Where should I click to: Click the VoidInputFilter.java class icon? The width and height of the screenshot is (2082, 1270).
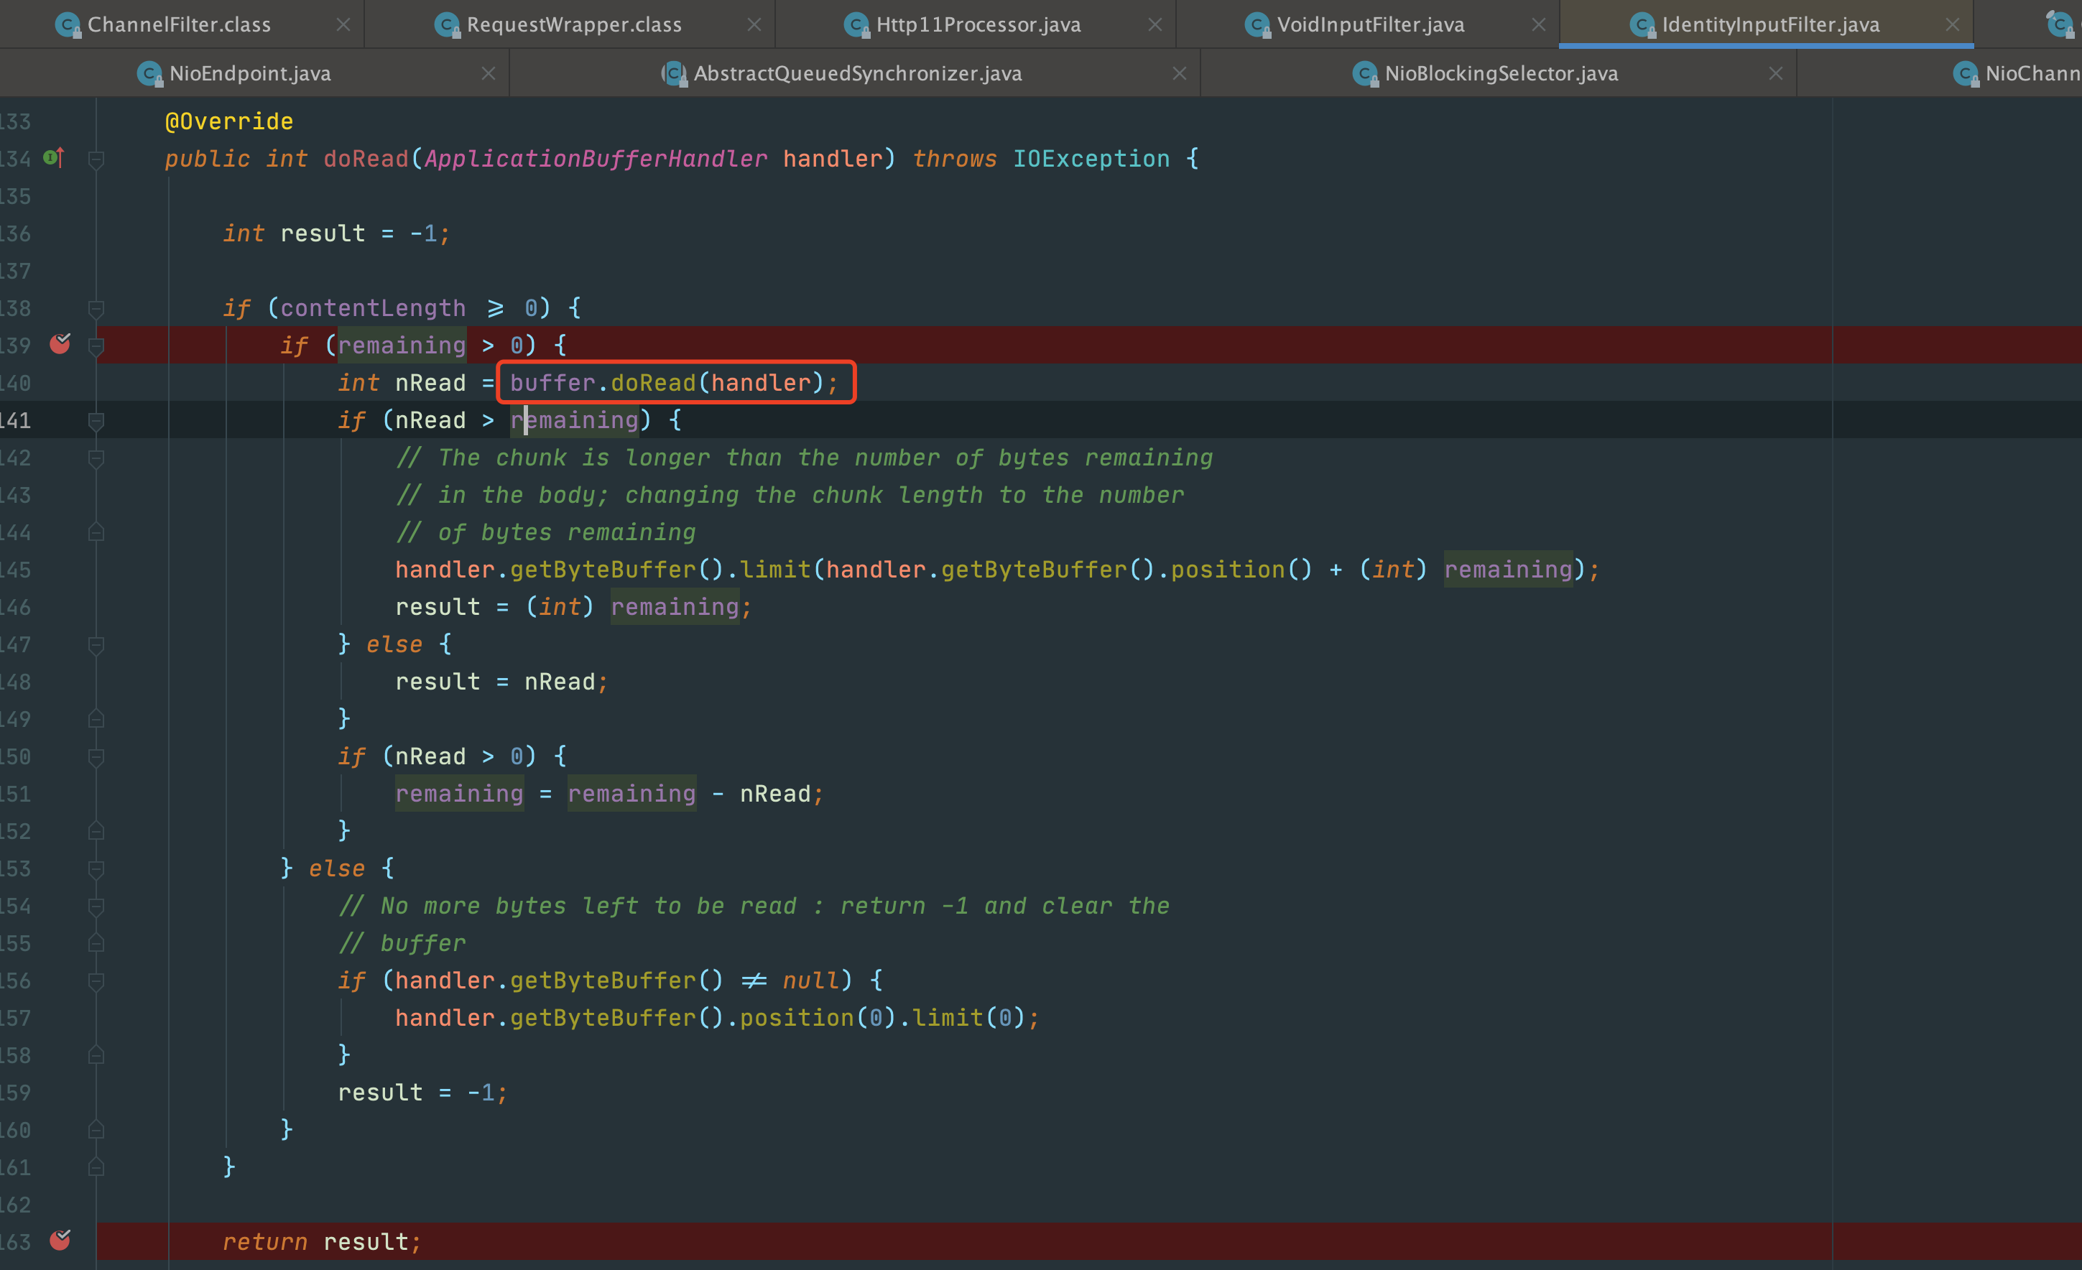pyautogui.click(x=1257, y=25)
